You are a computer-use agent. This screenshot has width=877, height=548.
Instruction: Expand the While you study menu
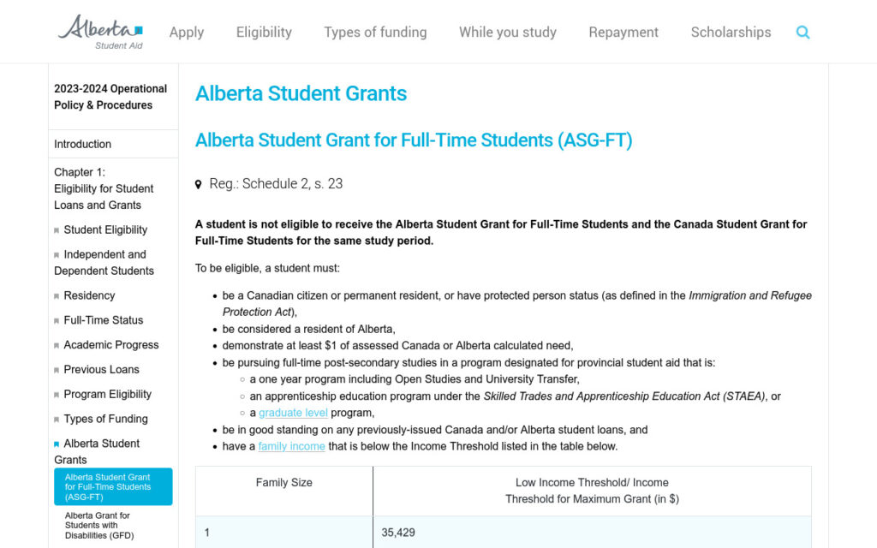coord(508,33)
